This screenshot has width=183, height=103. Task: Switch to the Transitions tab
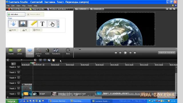tap(56, 51)
